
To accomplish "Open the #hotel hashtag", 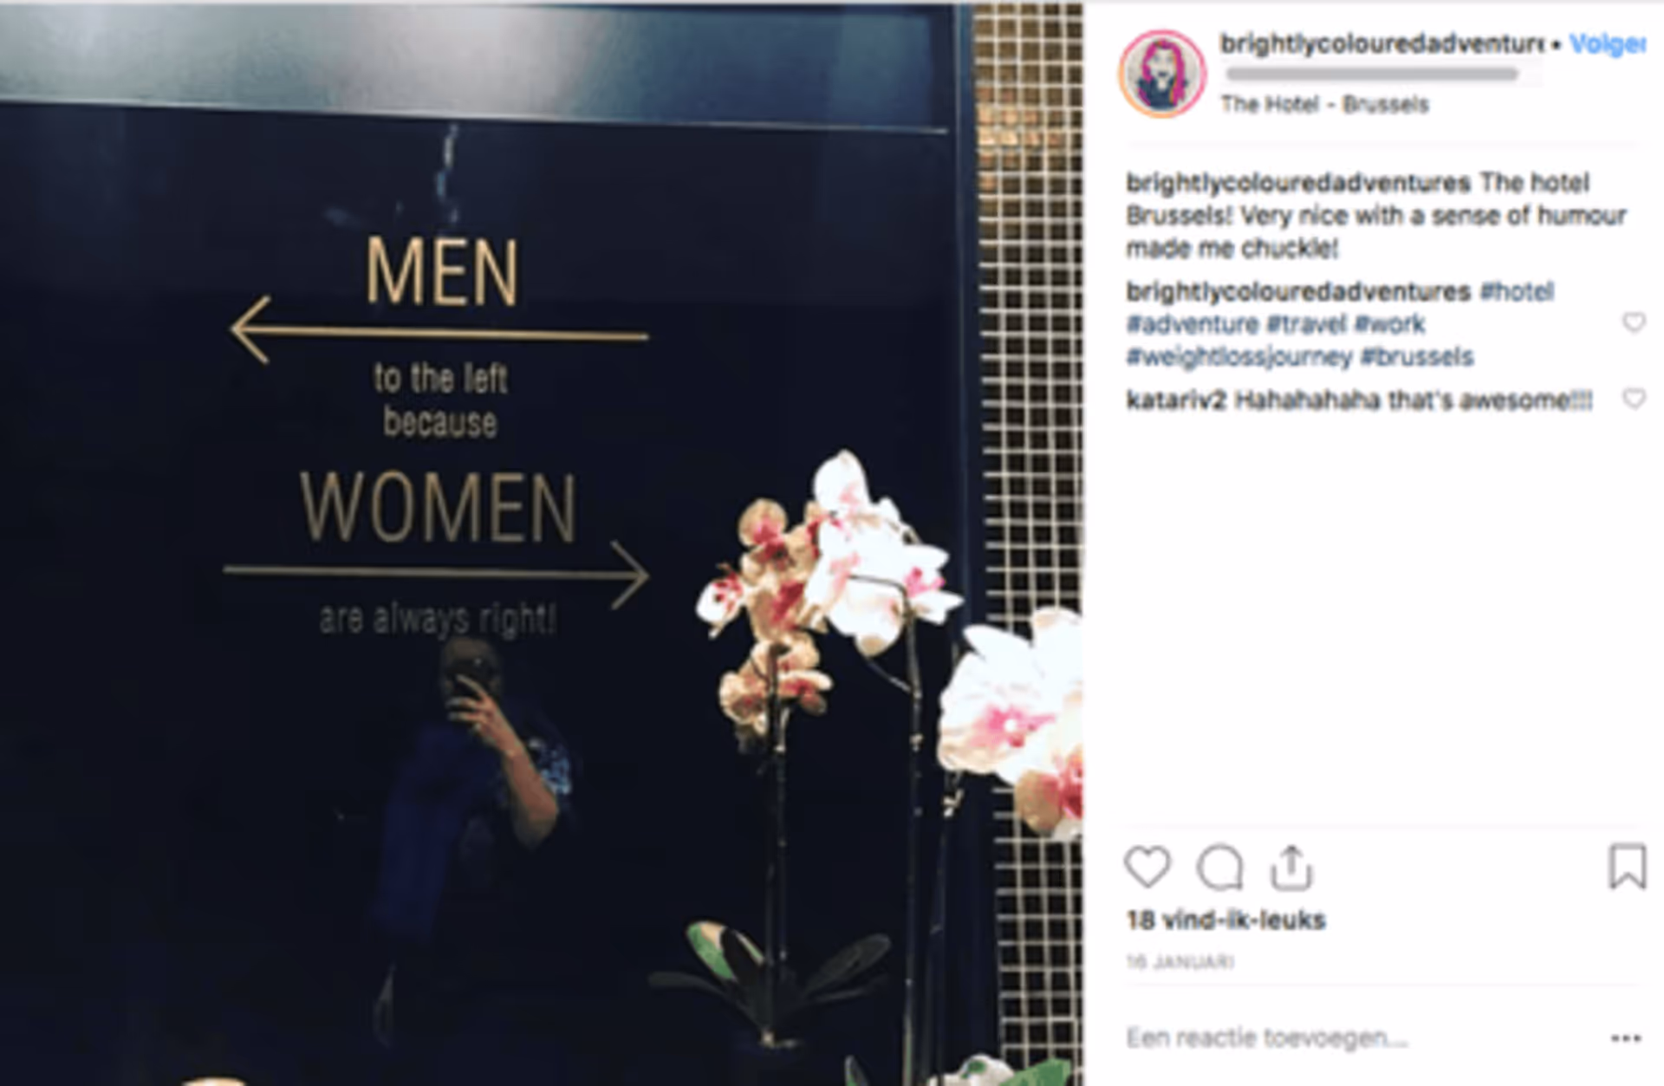I will [x=1517, y=291].
